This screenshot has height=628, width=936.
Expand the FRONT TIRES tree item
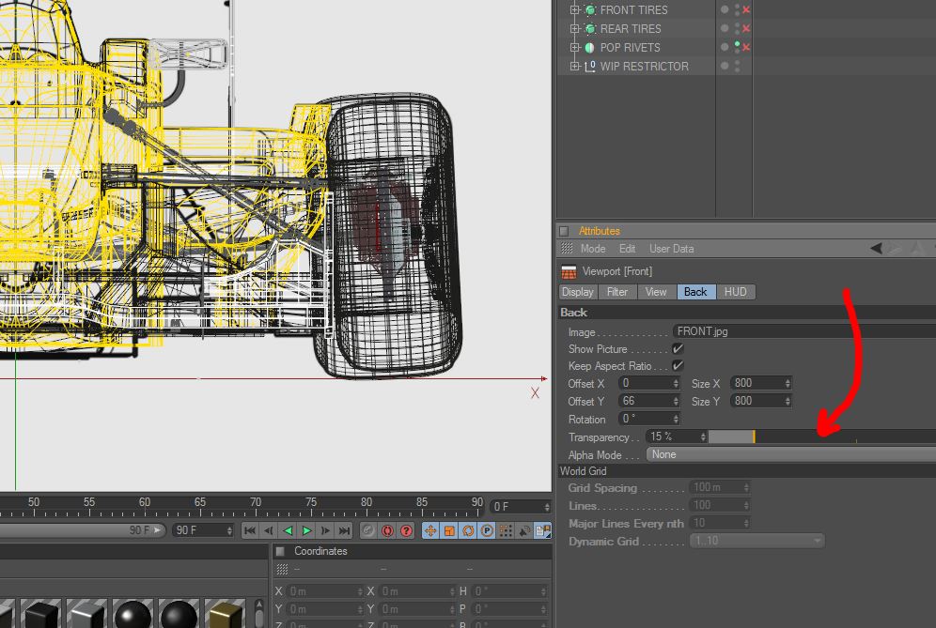tap(574, 10)
